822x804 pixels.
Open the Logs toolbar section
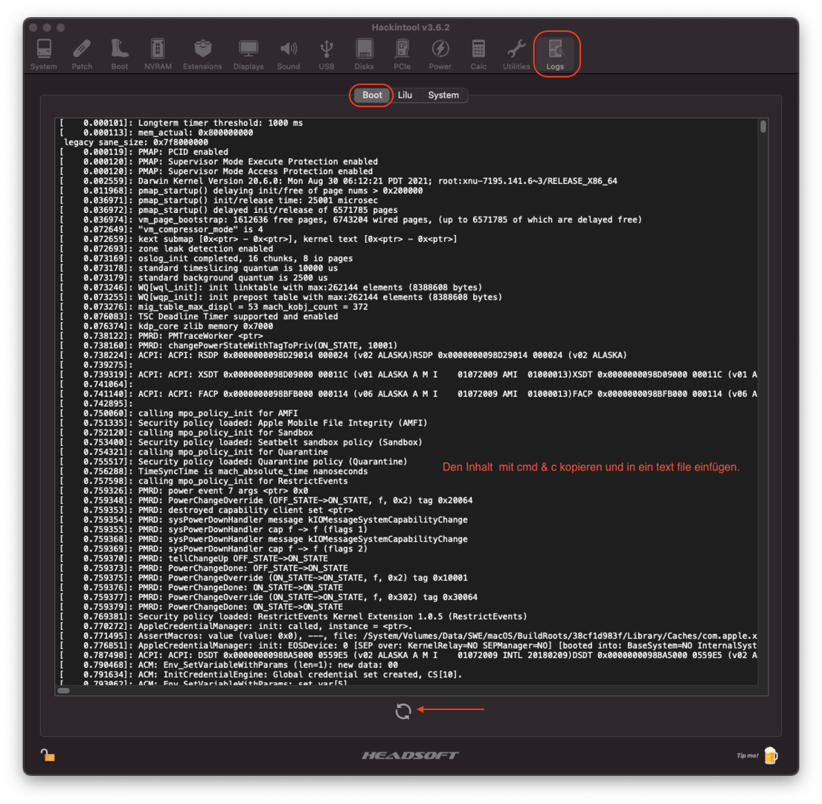(555, 54)
